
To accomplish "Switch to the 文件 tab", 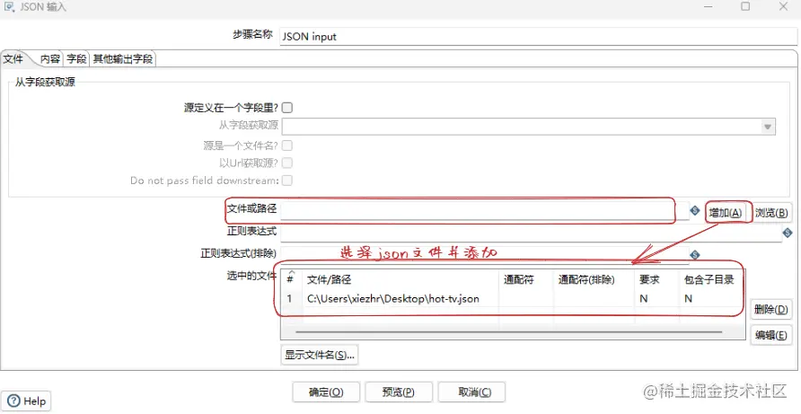I will (13, 58).
